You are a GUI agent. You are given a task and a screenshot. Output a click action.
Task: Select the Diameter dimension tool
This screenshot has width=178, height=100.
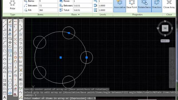(x=21, y=47)
